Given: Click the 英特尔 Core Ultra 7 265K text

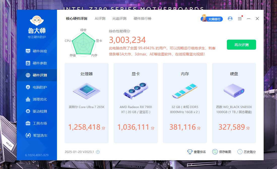Looking at the screenshot, I should (x=86, y=107).
